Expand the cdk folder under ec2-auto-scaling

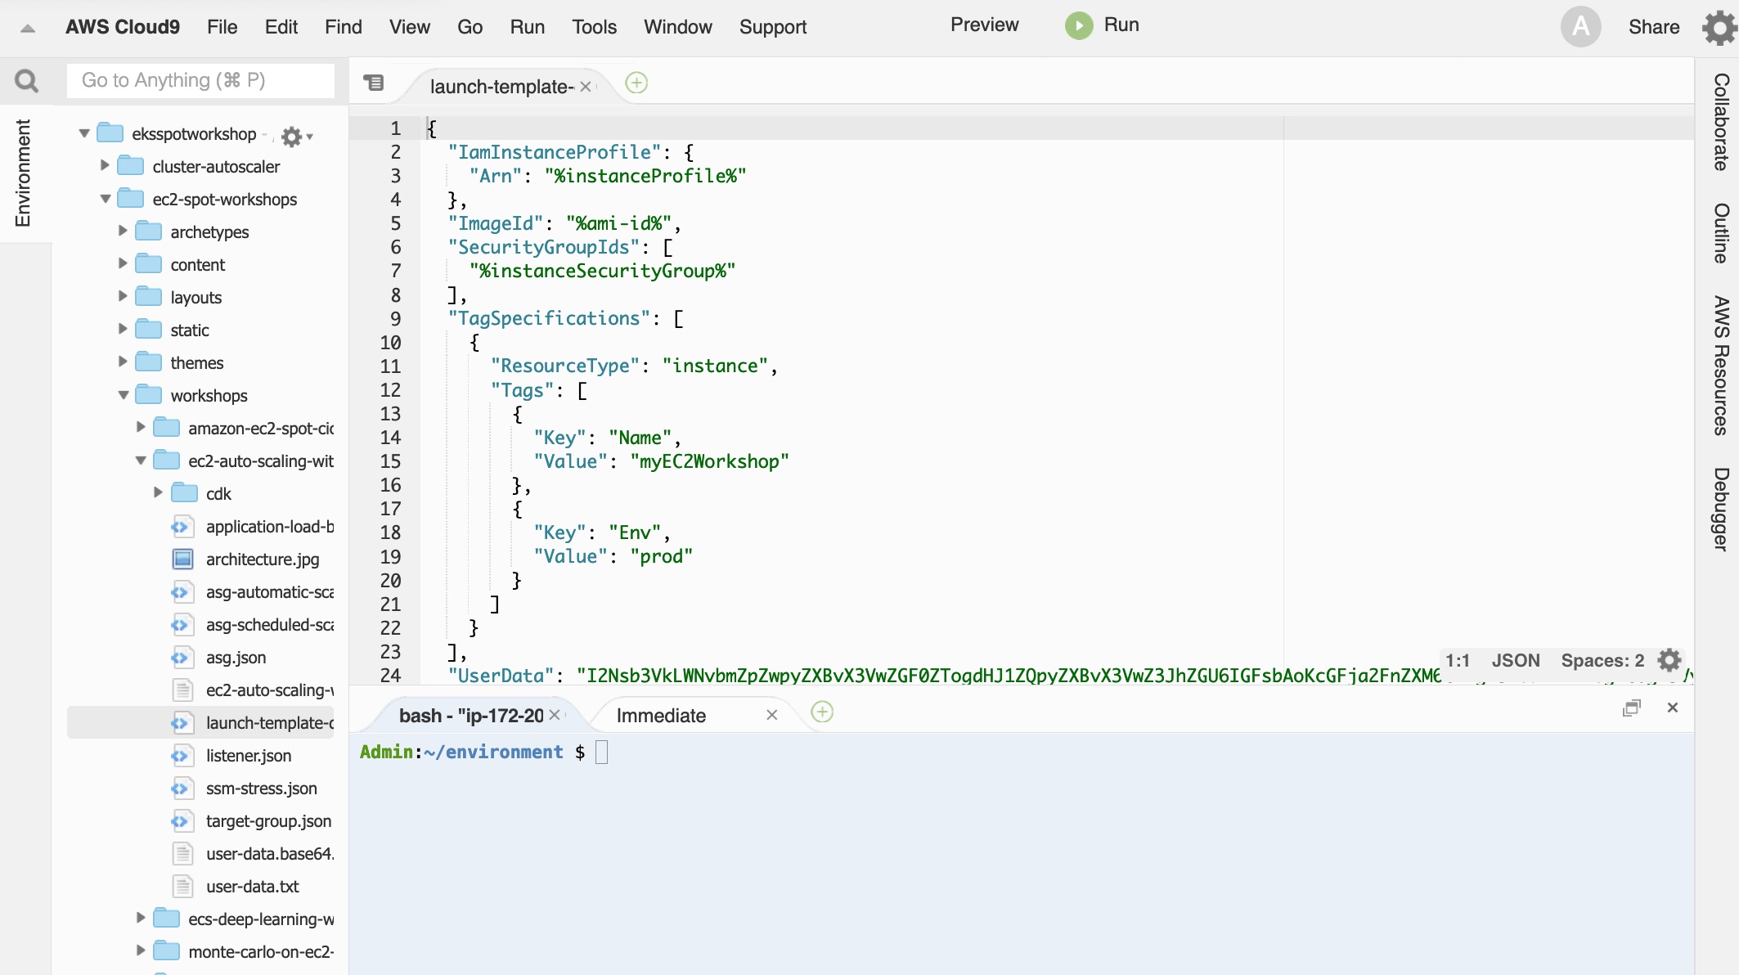point(156,492)
